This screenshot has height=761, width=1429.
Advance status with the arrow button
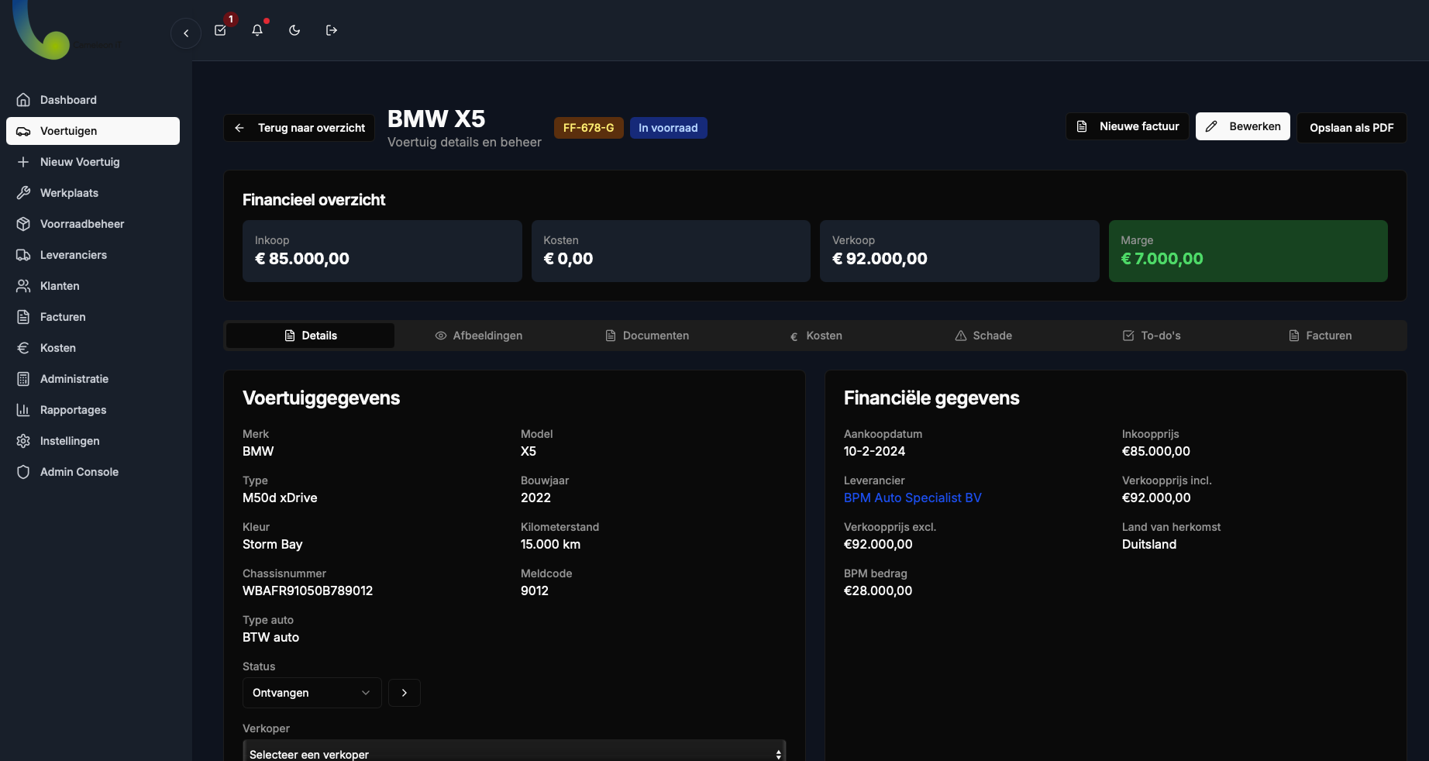[405, 693]
